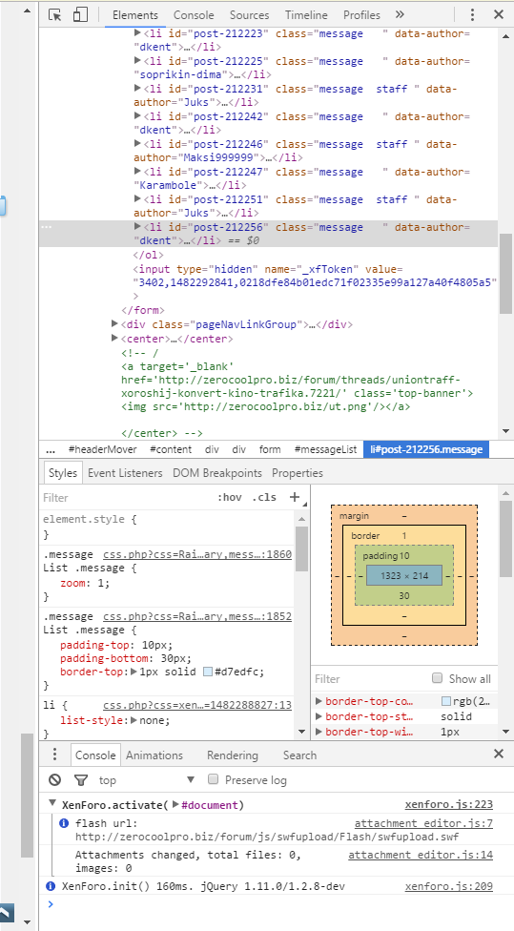Screen dimensions: 514x931
Task: Open the DevTools three-dot customize menu
Action: (472, 15)
